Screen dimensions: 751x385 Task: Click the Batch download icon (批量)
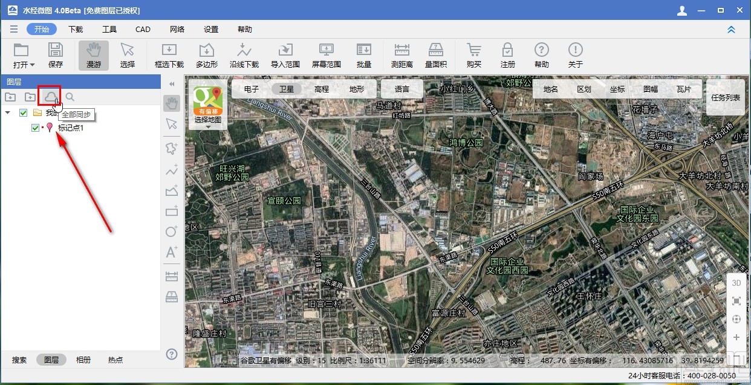point(363,56)
